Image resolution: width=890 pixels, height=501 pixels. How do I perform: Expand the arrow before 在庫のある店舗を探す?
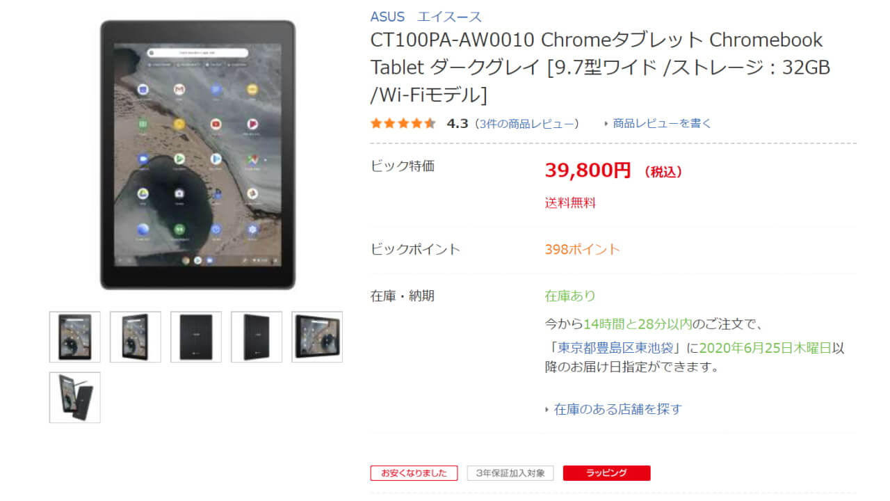point(547,410)
